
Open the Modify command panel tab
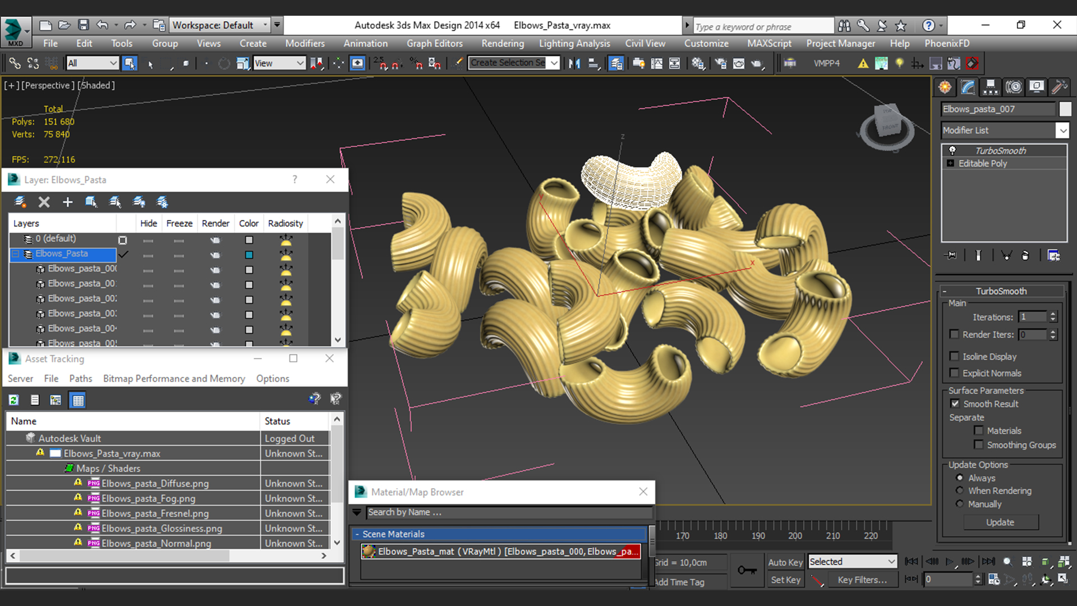(968, 87)
